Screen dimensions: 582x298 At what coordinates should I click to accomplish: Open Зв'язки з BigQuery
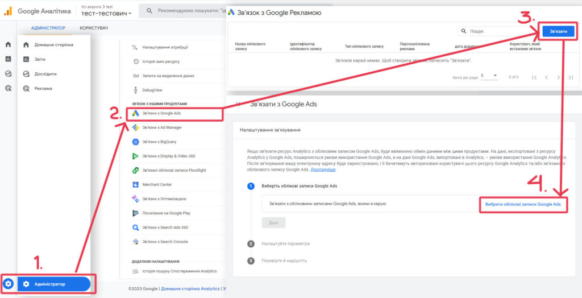pos(161,142)
